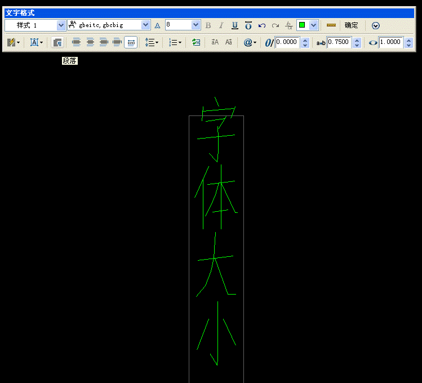Toggle the ruler icon

coord(331,25)
